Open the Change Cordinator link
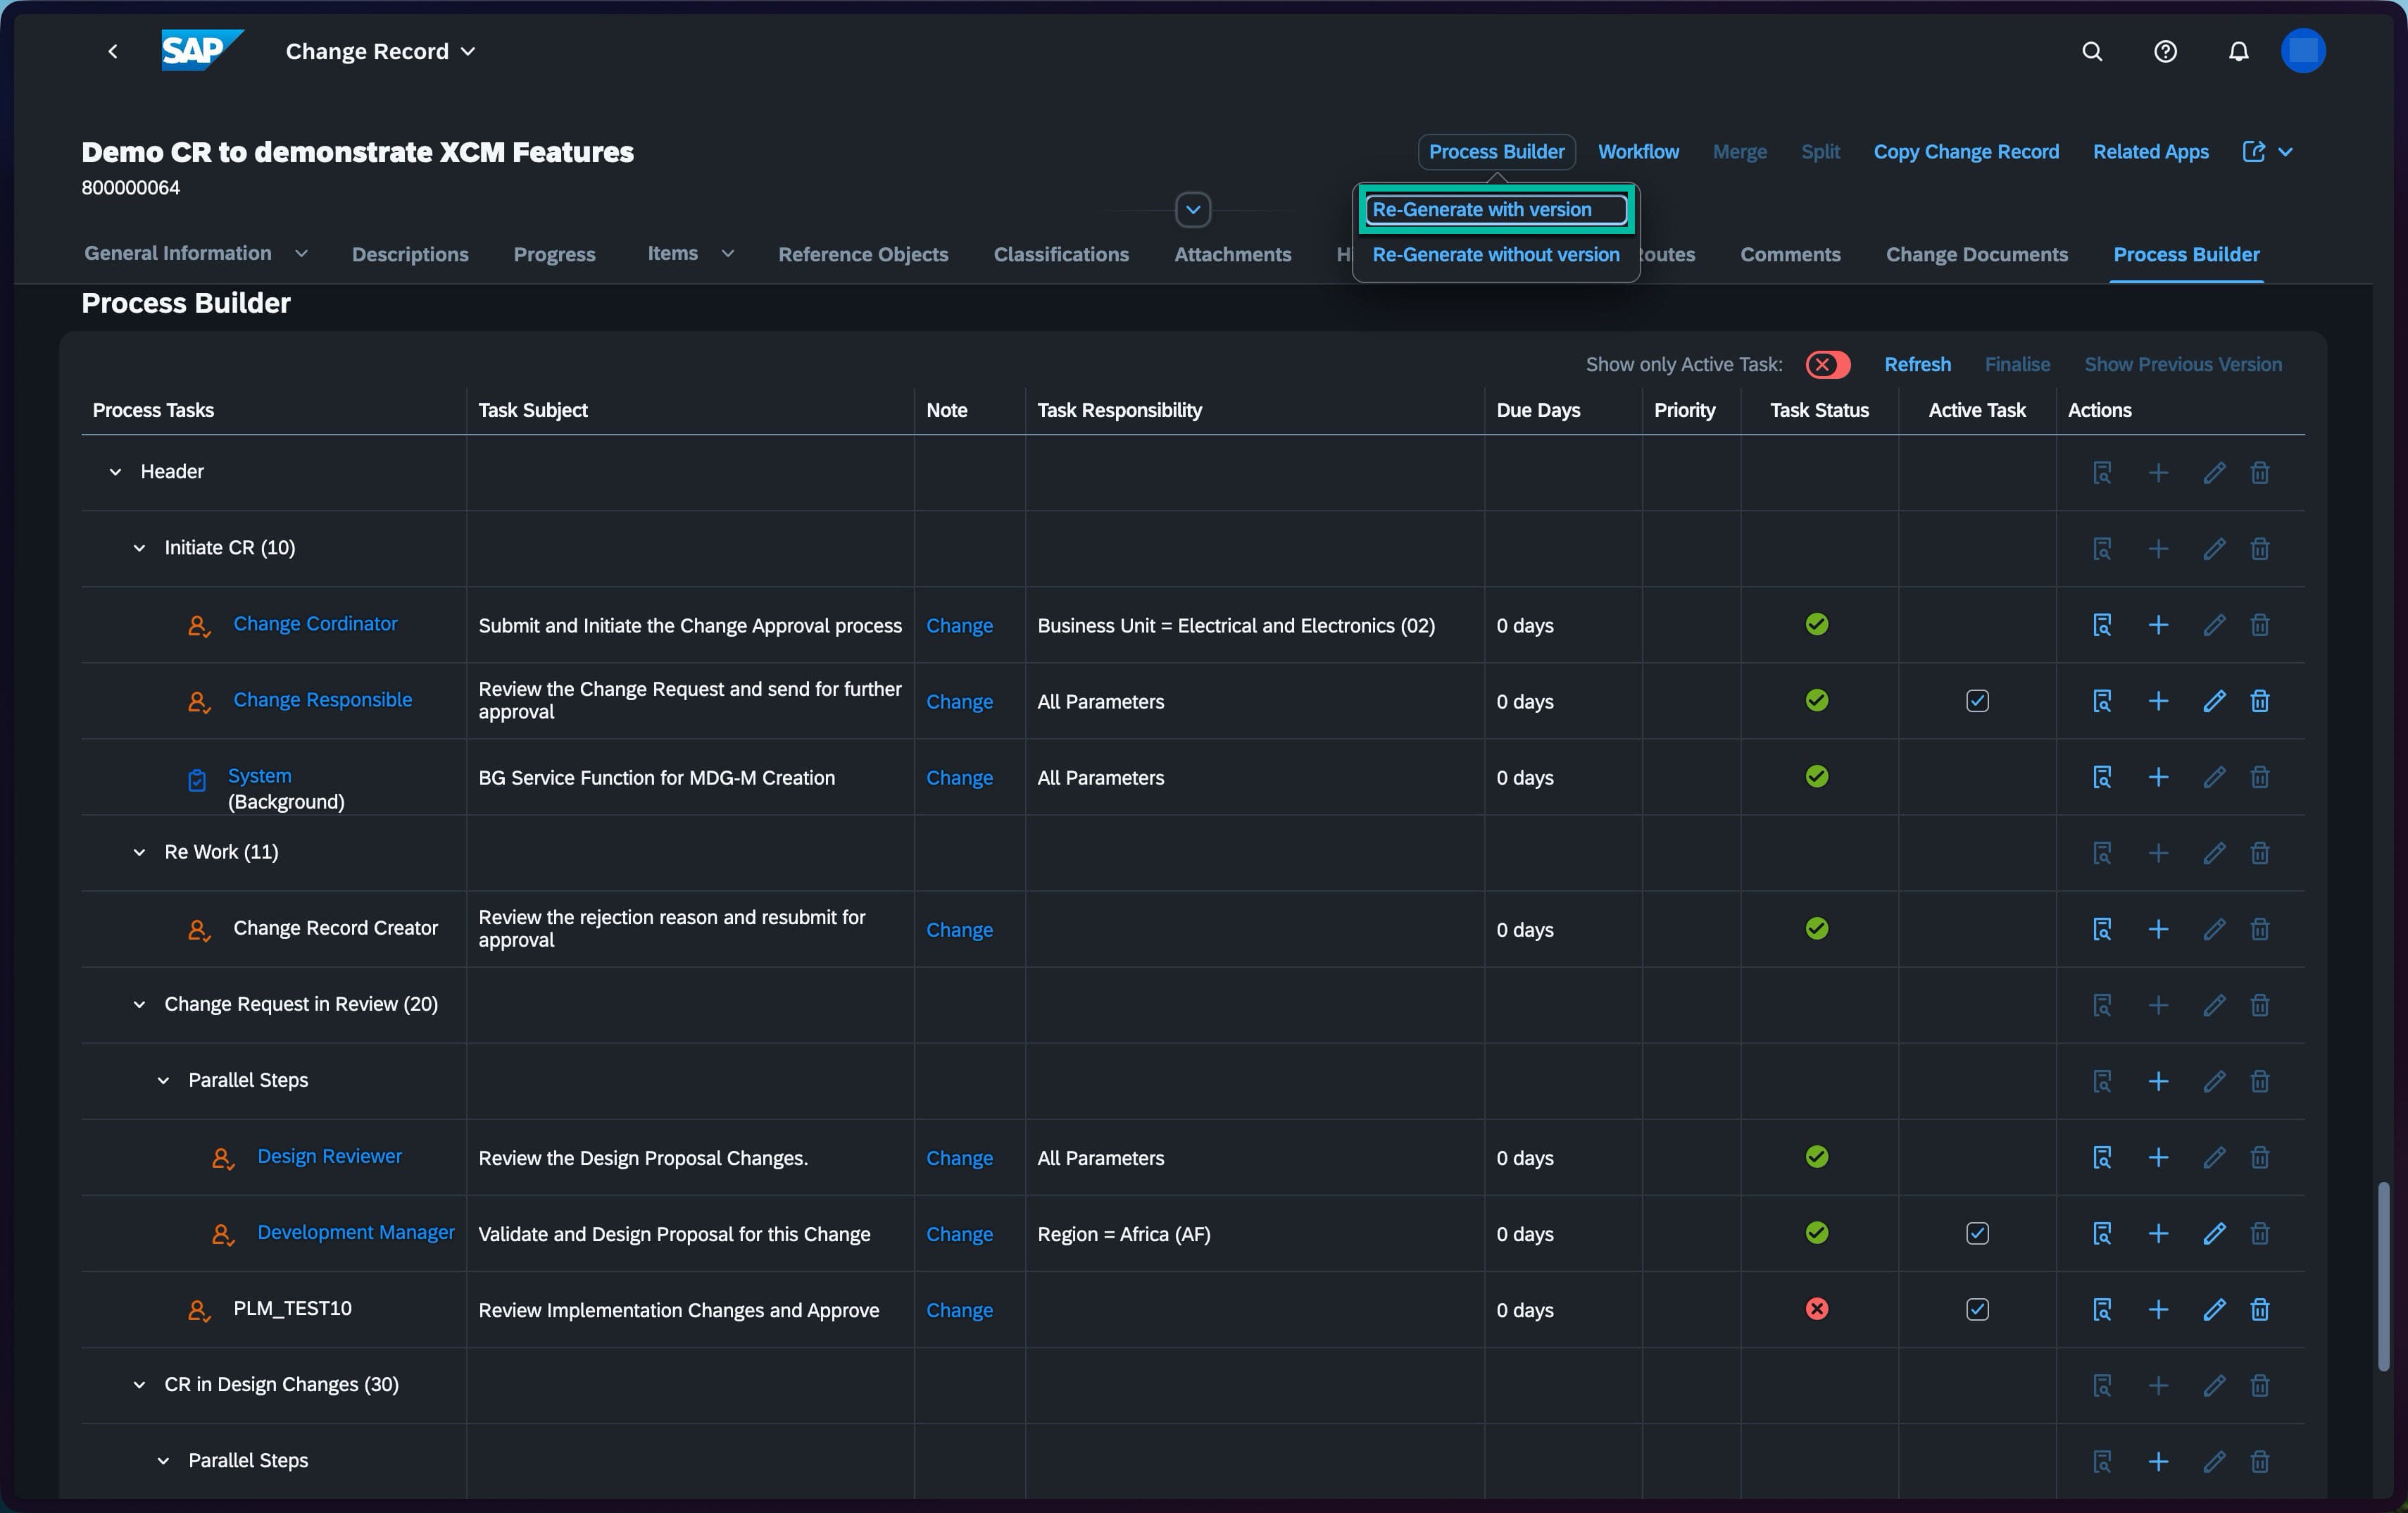This screenshot has width=2408, height=1513. [315, 623]
